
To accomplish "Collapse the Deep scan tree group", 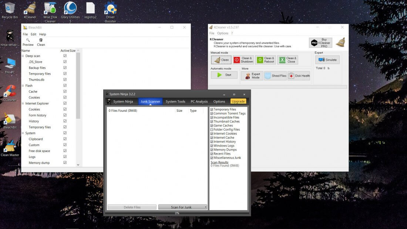I will [23, 56].
